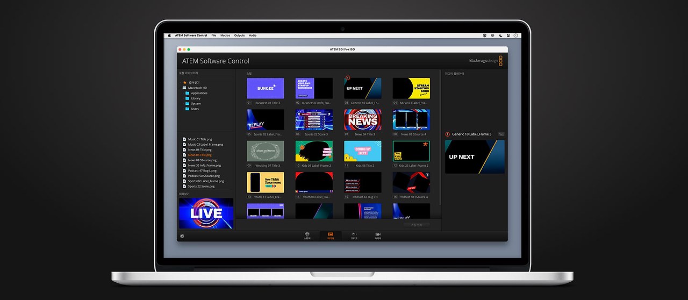688x300 pixels.
Task: Select still 13 Youth 13 TikTok thumbnail
Action: (x=266, y=182)
